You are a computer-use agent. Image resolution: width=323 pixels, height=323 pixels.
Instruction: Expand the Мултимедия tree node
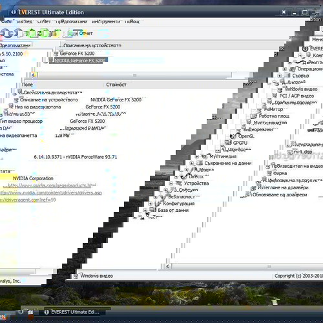pos(197,156)
